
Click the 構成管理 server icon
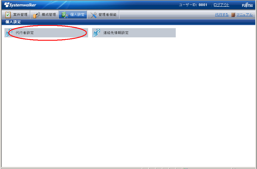36,15
